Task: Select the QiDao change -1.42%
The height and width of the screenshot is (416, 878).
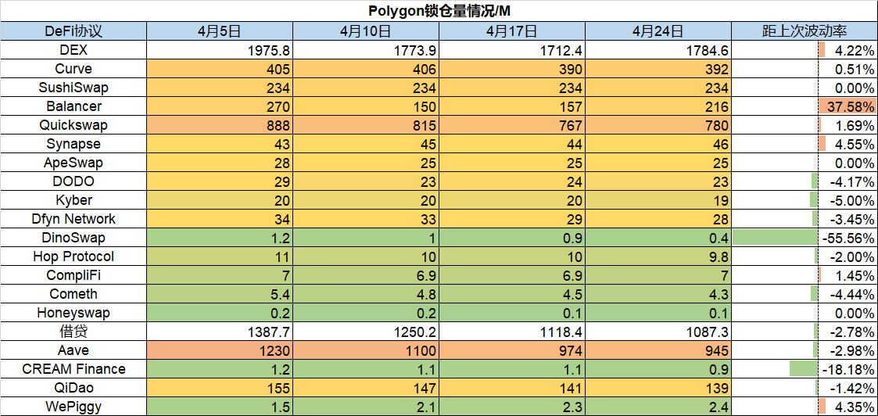Action: pos(805,388)
